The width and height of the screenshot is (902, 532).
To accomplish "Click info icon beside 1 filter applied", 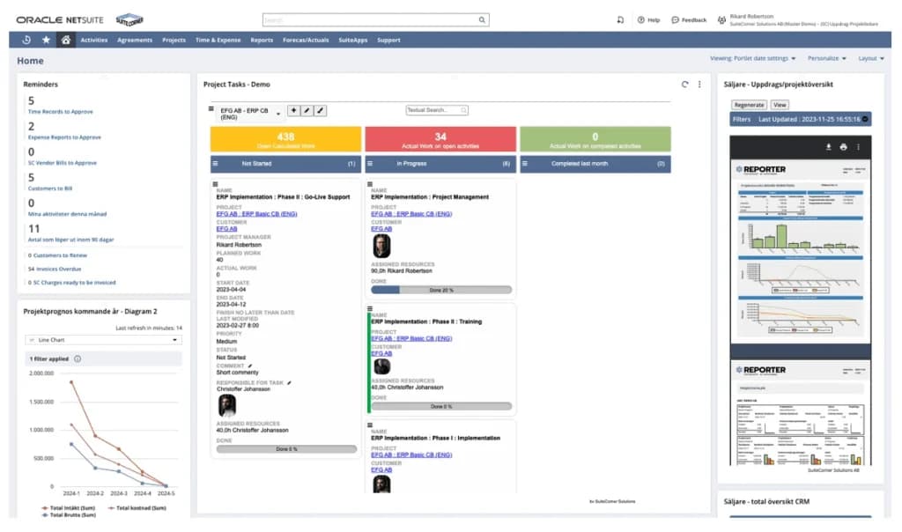I will click(78, 358).
